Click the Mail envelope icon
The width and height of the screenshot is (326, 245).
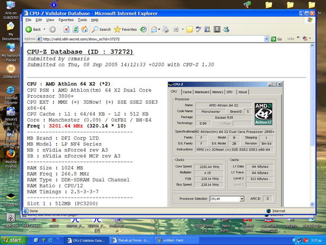(154, 29)
